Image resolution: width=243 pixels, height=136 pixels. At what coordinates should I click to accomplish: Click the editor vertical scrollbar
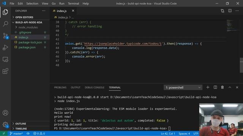241,65
